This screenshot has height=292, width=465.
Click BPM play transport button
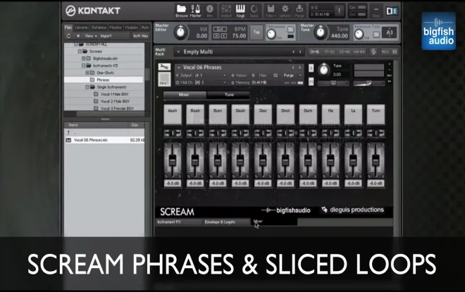(223, 36)
